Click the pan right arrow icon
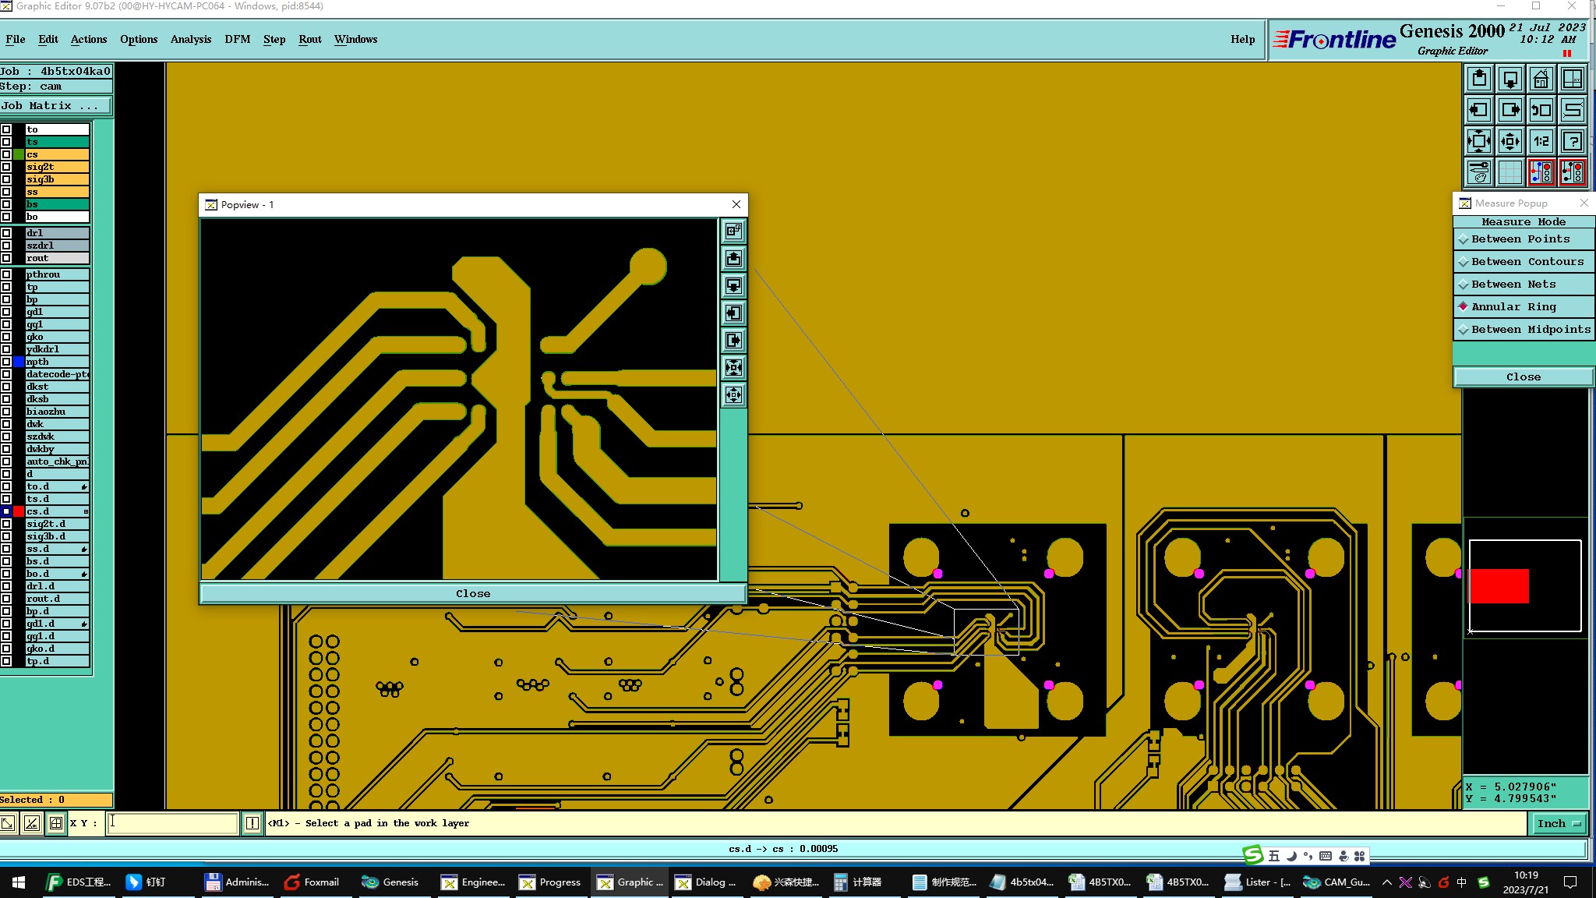The height and width of the screenshot is (898, 1596). 1509,110
